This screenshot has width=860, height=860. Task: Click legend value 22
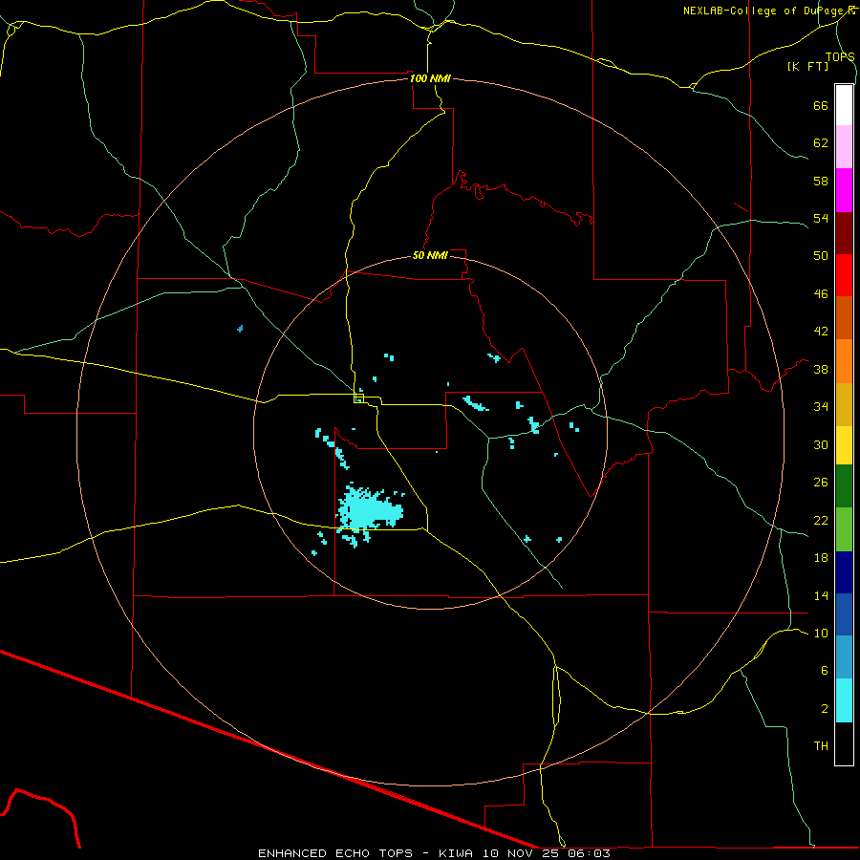pyautogui.click(x=821, y=520)
